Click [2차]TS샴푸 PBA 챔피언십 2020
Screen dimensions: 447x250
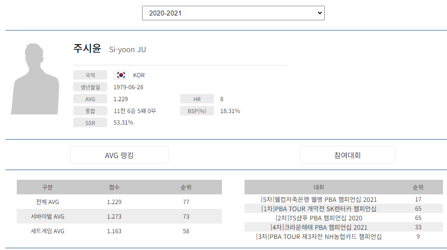[x=319, y=218]
